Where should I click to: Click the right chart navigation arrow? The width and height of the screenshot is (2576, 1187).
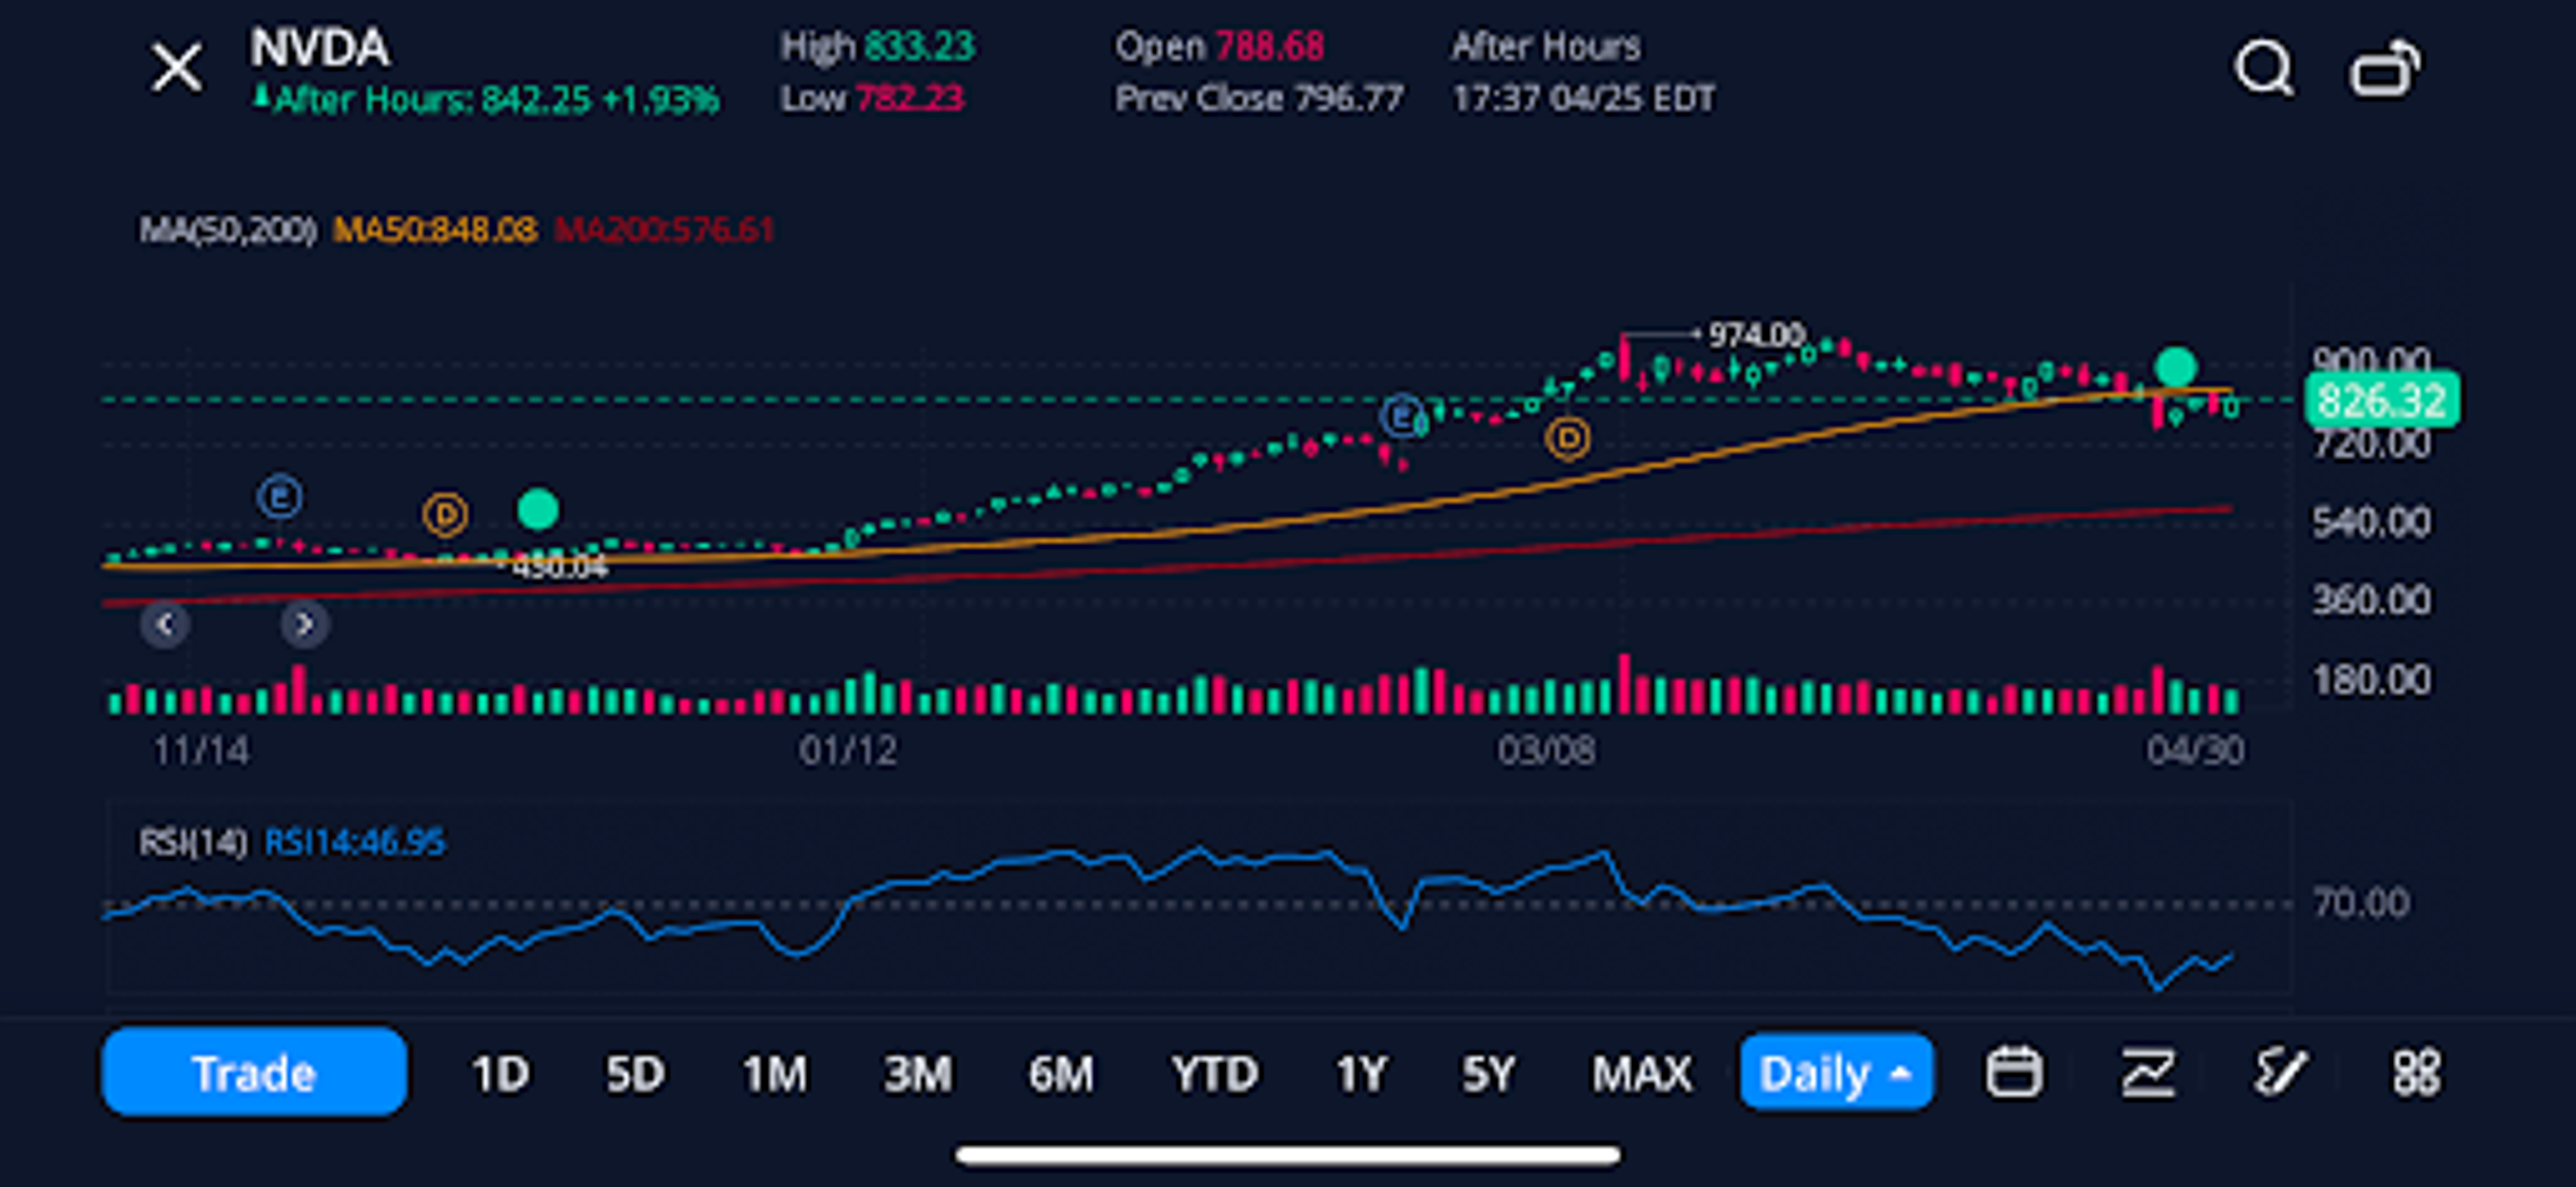tap(305, 625)
